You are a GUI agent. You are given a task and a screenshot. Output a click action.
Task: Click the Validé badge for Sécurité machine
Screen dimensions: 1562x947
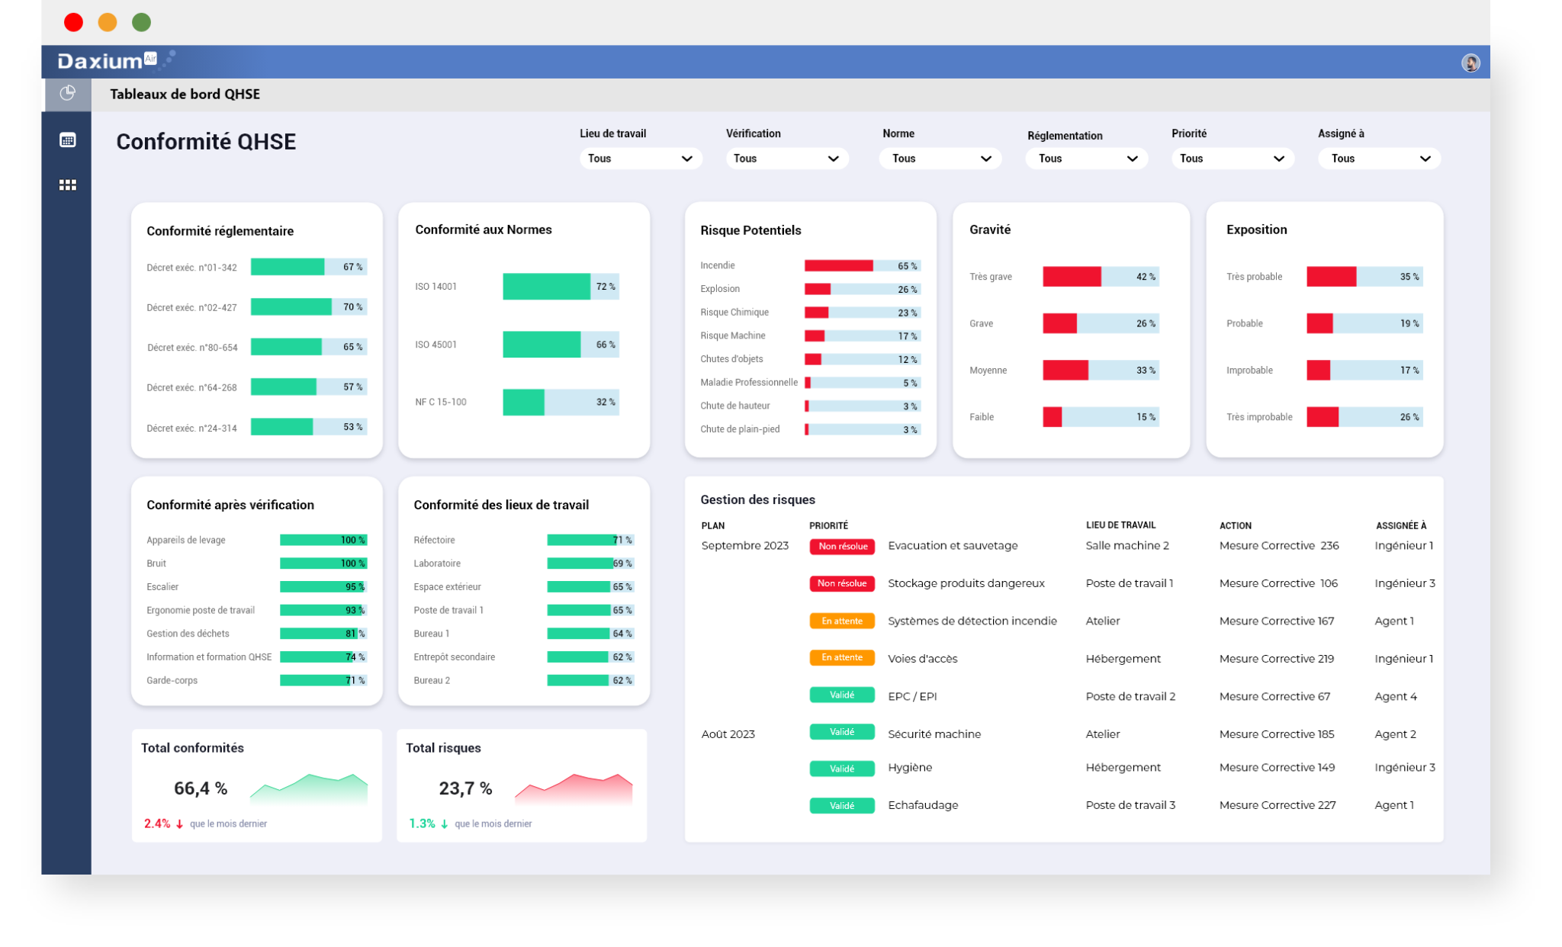coord(841,731)
